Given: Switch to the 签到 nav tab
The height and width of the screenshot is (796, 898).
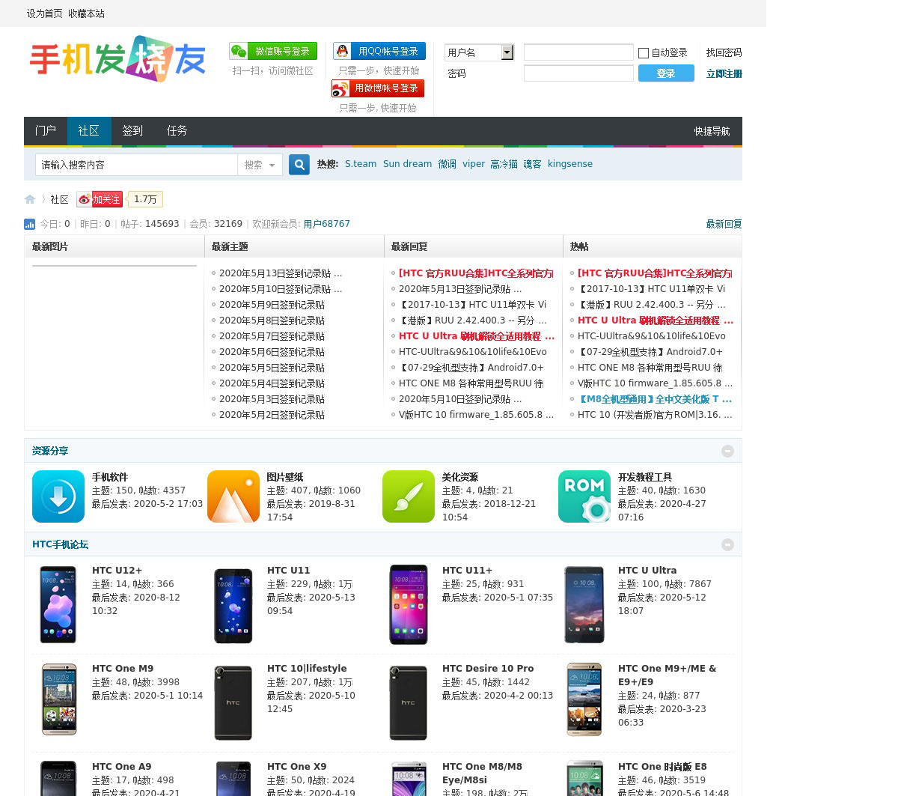Looking at the screenshot, I should 132,131.
